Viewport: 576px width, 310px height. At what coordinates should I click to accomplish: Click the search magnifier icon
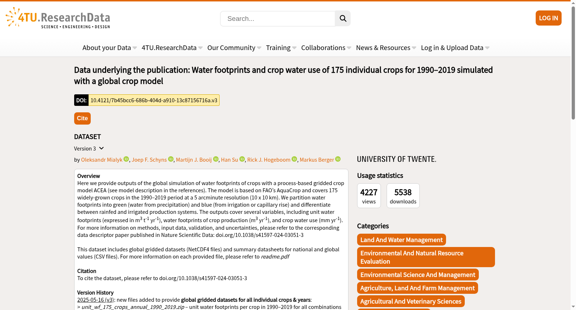(343, 18)
